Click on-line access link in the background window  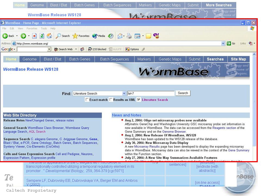[x=207, y=182]
